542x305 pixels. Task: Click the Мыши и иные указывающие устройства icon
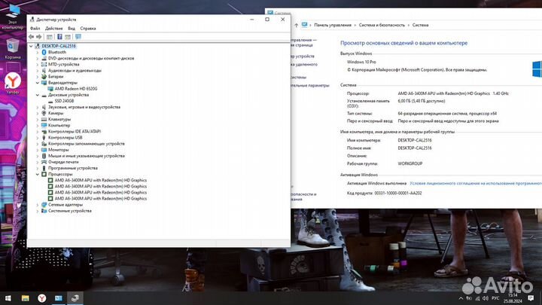click(44, 156)
